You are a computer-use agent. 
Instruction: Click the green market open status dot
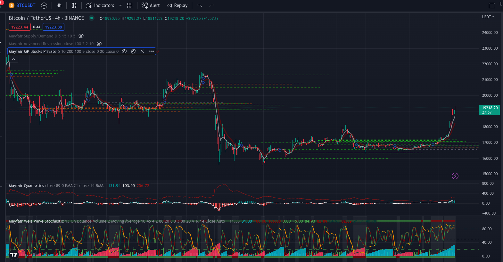click(92, 18)
